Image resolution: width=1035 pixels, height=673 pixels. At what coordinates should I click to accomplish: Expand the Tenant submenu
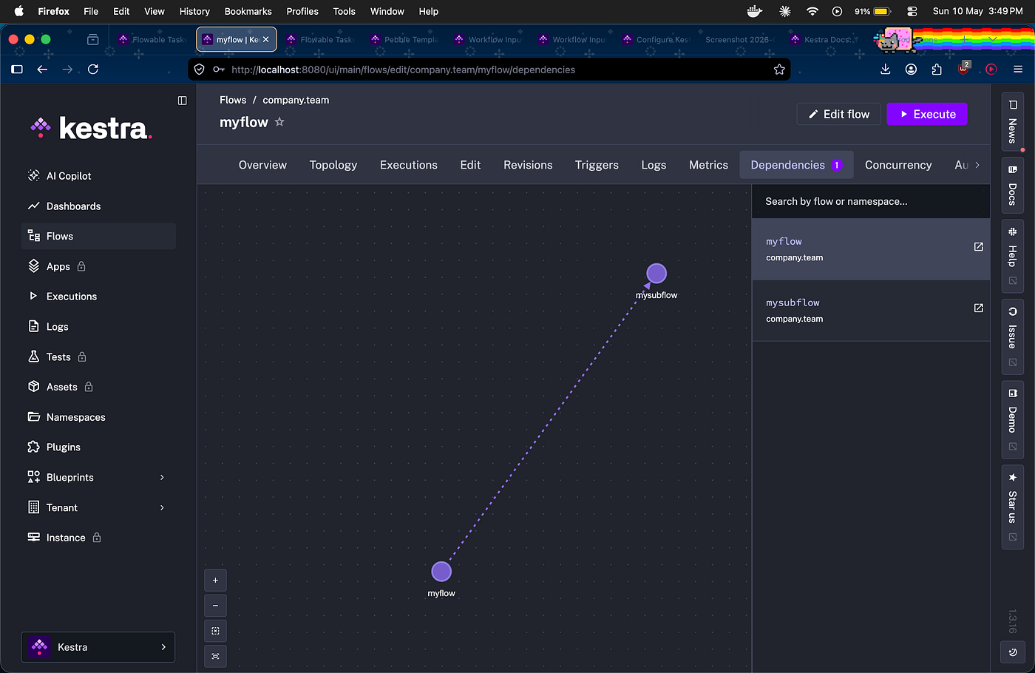pyautogui.click(x=98, y=507)
